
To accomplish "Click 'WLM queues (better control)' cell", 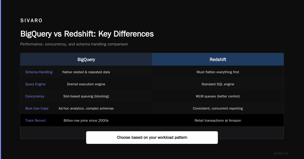I will (x=218, y=96).
